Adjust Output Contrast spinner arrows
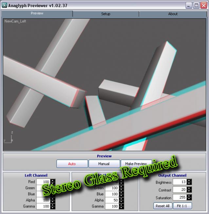Viewport: 209px width, 214px height. click(189, 190)
